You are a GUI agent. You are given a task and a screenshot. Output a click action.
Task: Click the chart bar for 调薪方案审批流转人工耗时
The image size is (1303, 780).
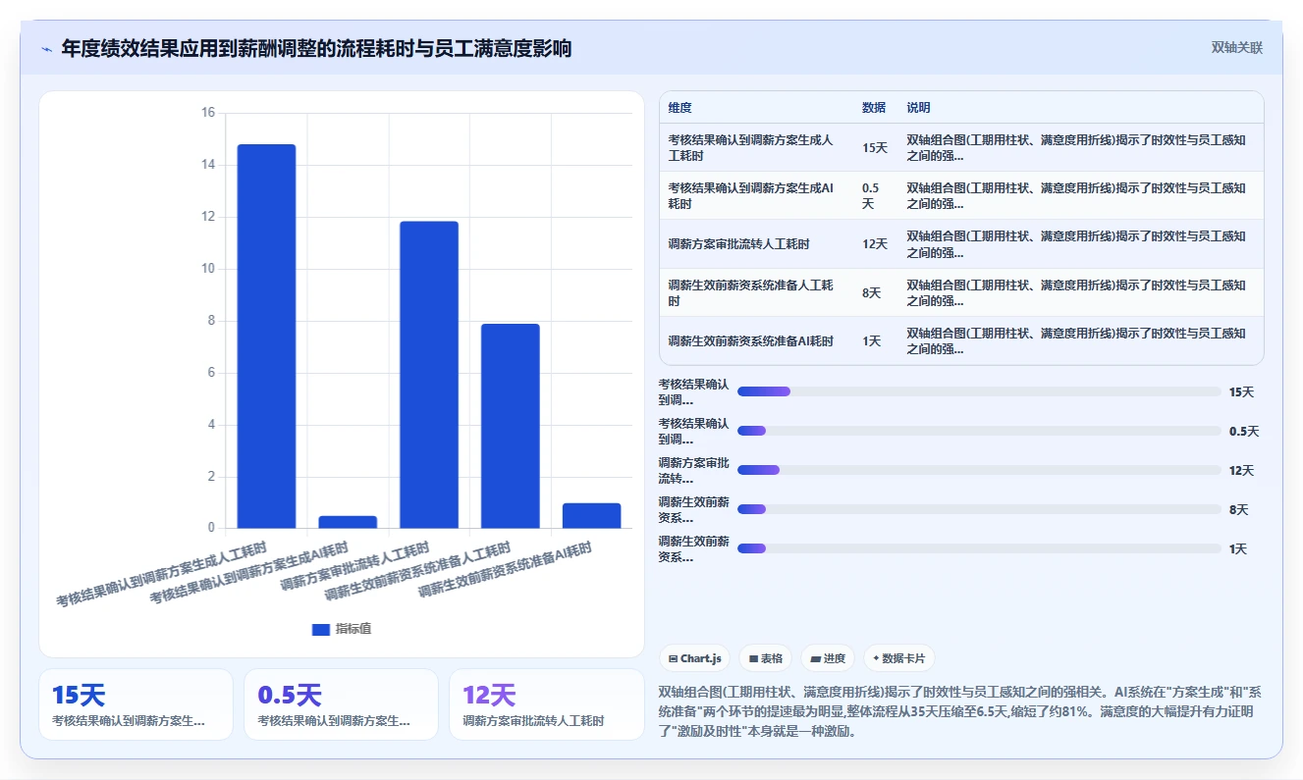[x=429, y=375]
